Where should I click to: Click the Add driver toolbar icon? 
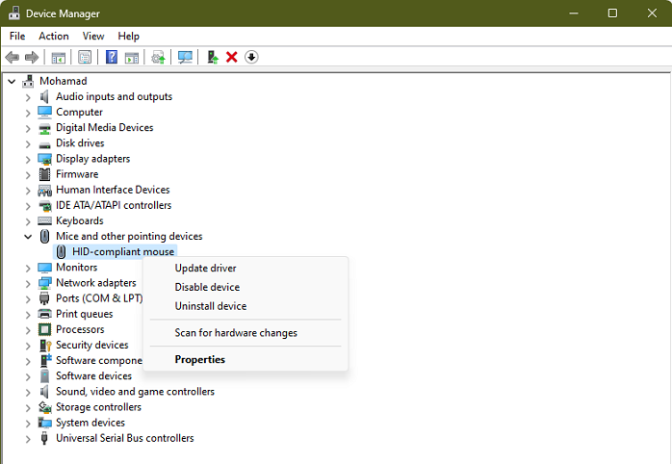pos(213,58)
